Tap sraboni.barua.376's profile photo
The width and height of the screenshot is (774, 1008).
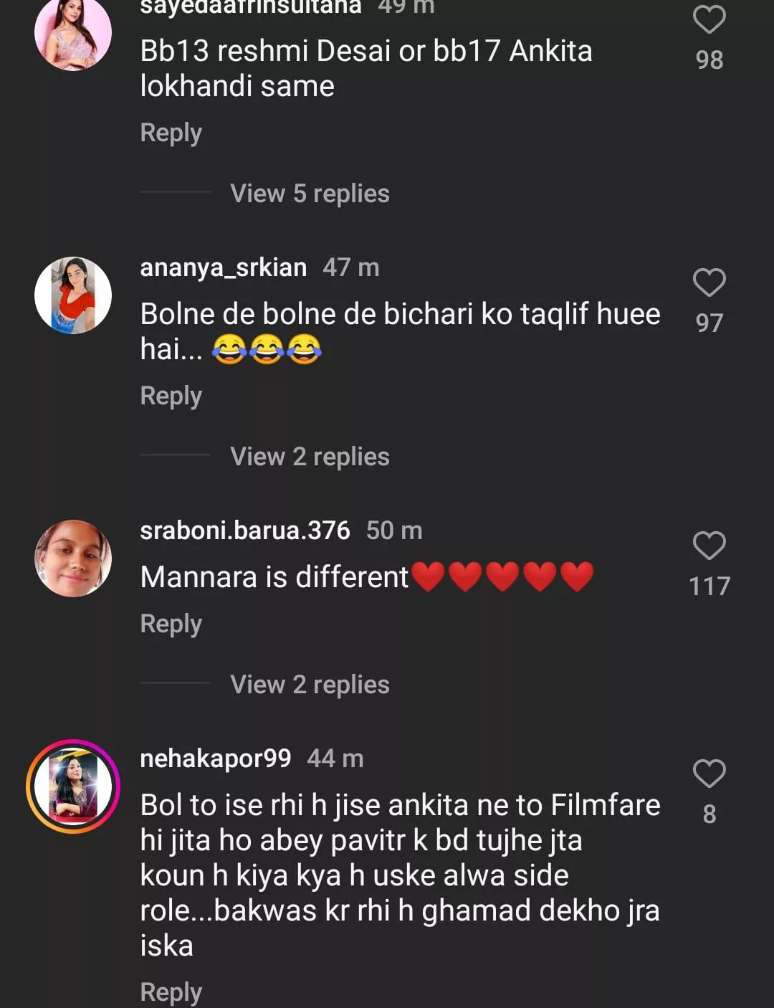click(x=73, y=558)
